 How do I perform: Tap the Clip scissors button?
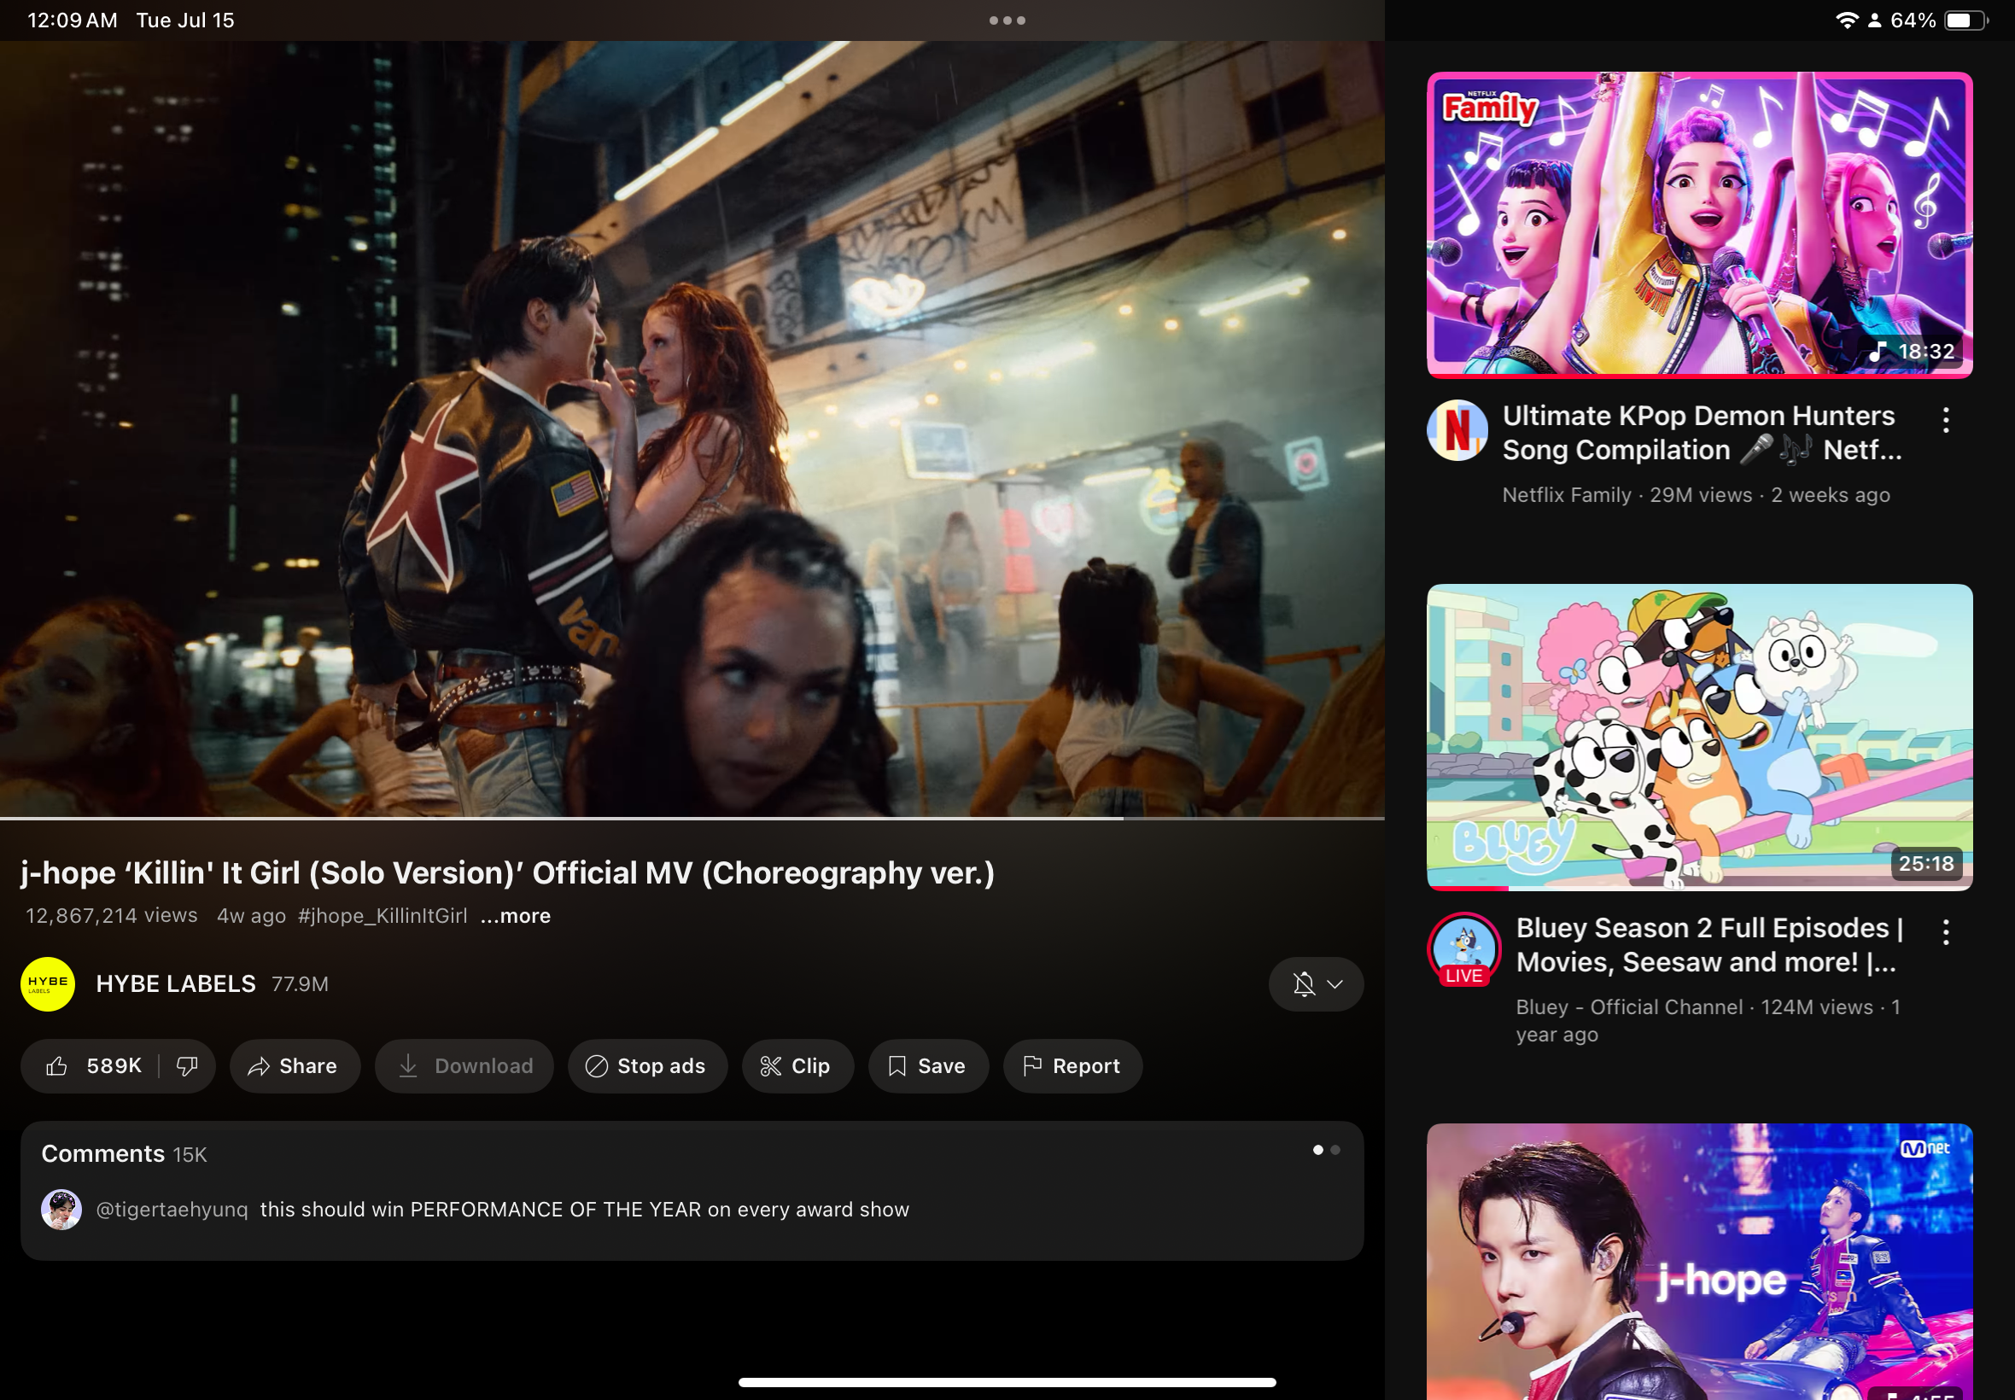click(x=797, y=1065)
